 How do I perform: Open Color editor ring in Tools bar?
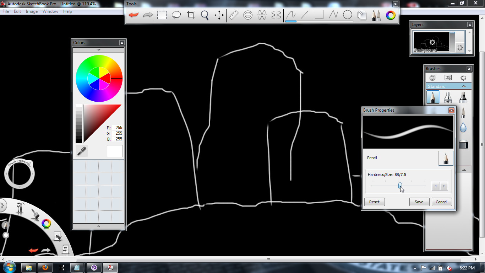(x=391, y=15)
